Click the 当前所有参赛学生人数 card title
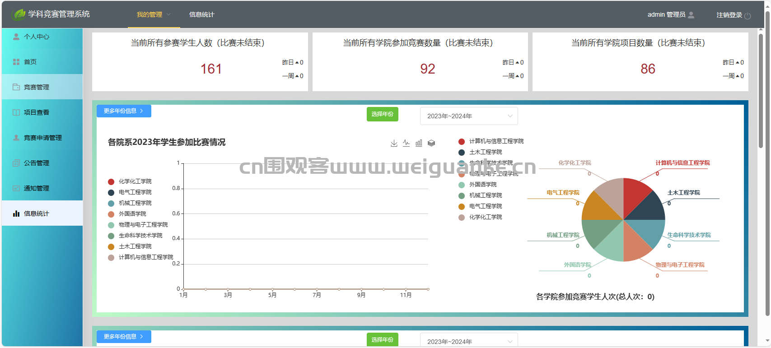 click(197, 43)
